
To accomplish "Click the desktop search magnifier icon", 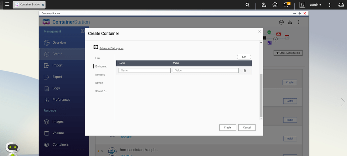I will [x=247, y=5].
